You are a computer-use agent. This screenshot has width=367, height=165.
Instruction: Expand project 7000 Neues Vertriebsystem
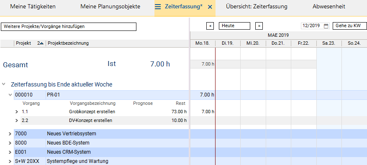[x=10, y=134]
